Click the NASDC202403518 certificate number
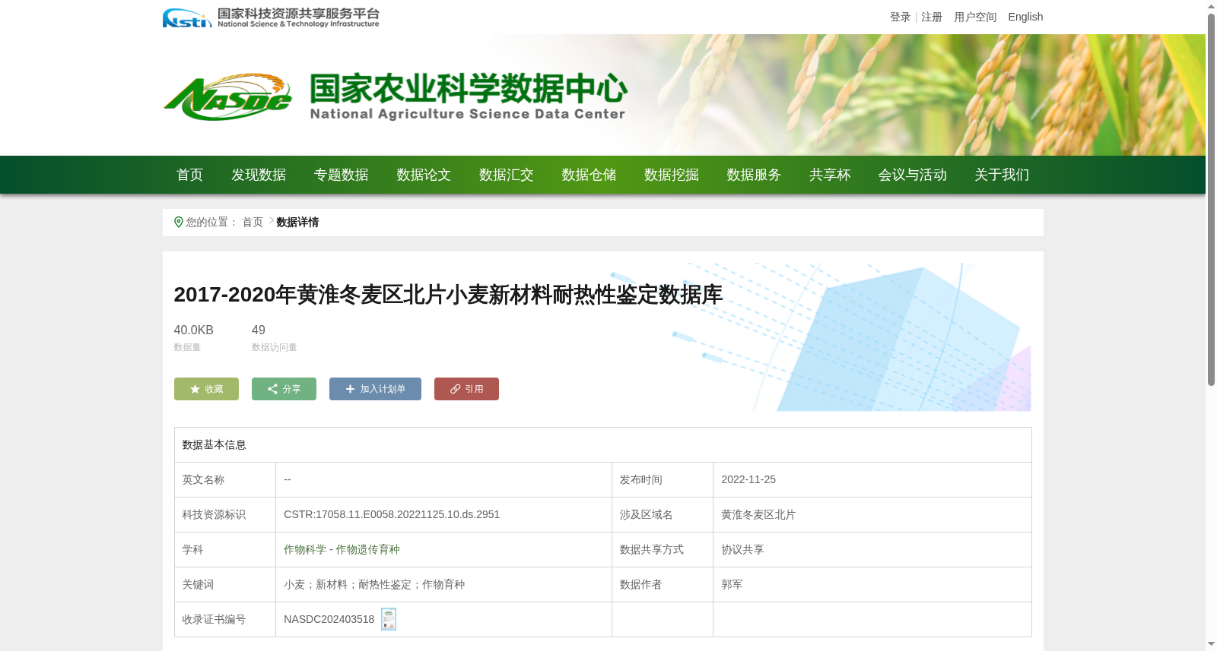 (329, 619)
